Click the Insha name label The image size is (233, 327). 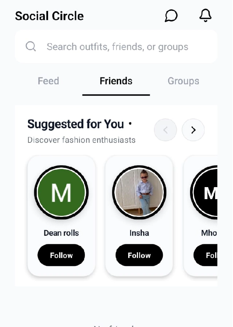(x=139, y=233)
